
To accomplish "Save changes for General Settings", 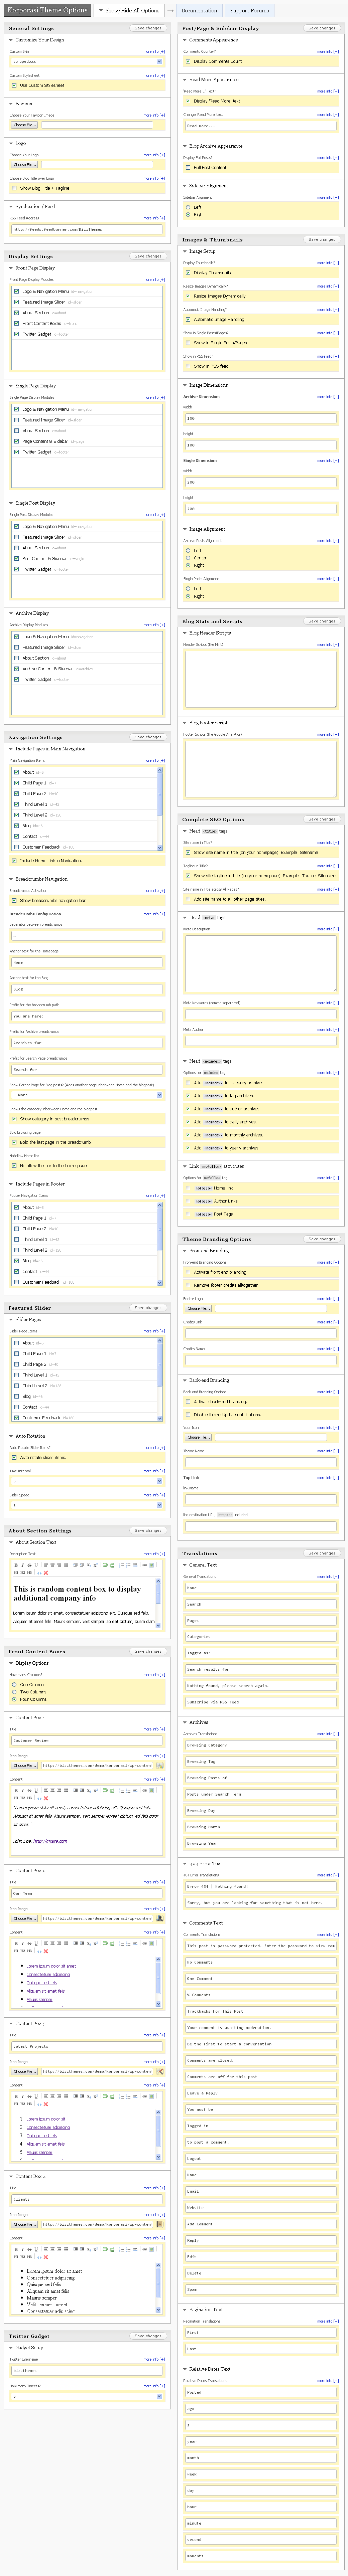I will tap(148, 28).
